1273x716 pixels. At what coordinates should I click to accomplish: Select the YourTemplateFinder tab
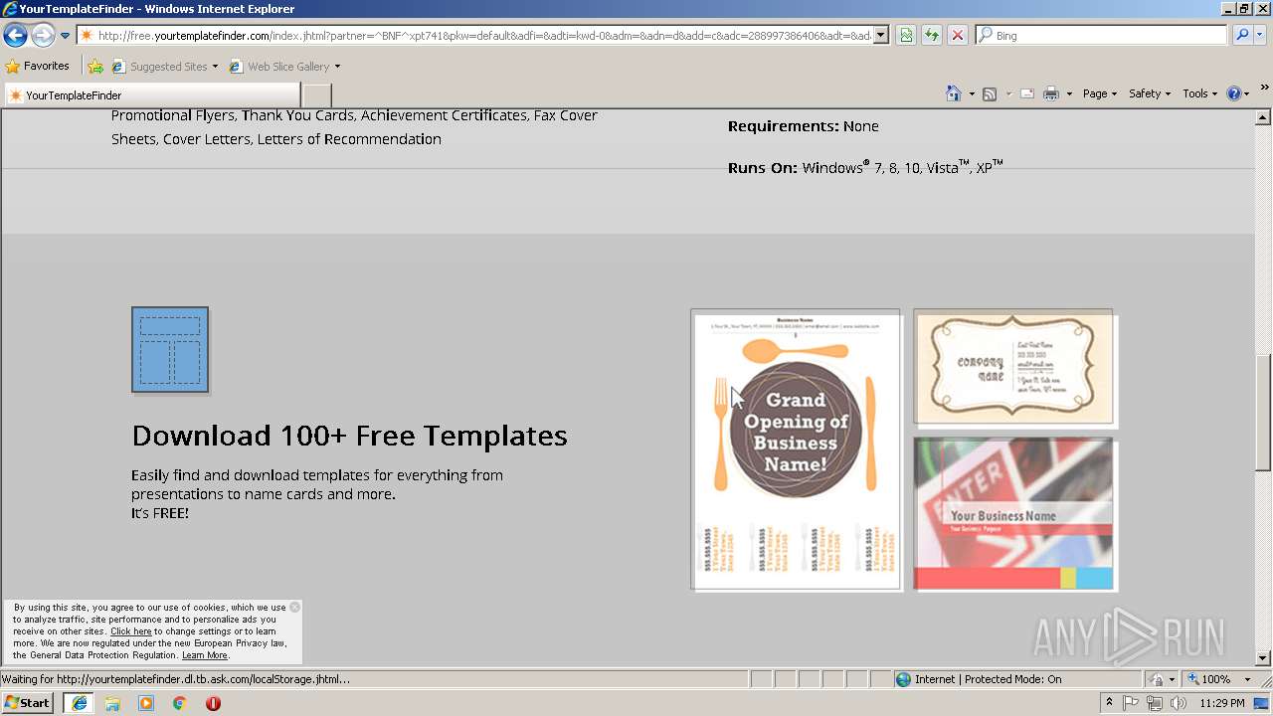point(152,95)
